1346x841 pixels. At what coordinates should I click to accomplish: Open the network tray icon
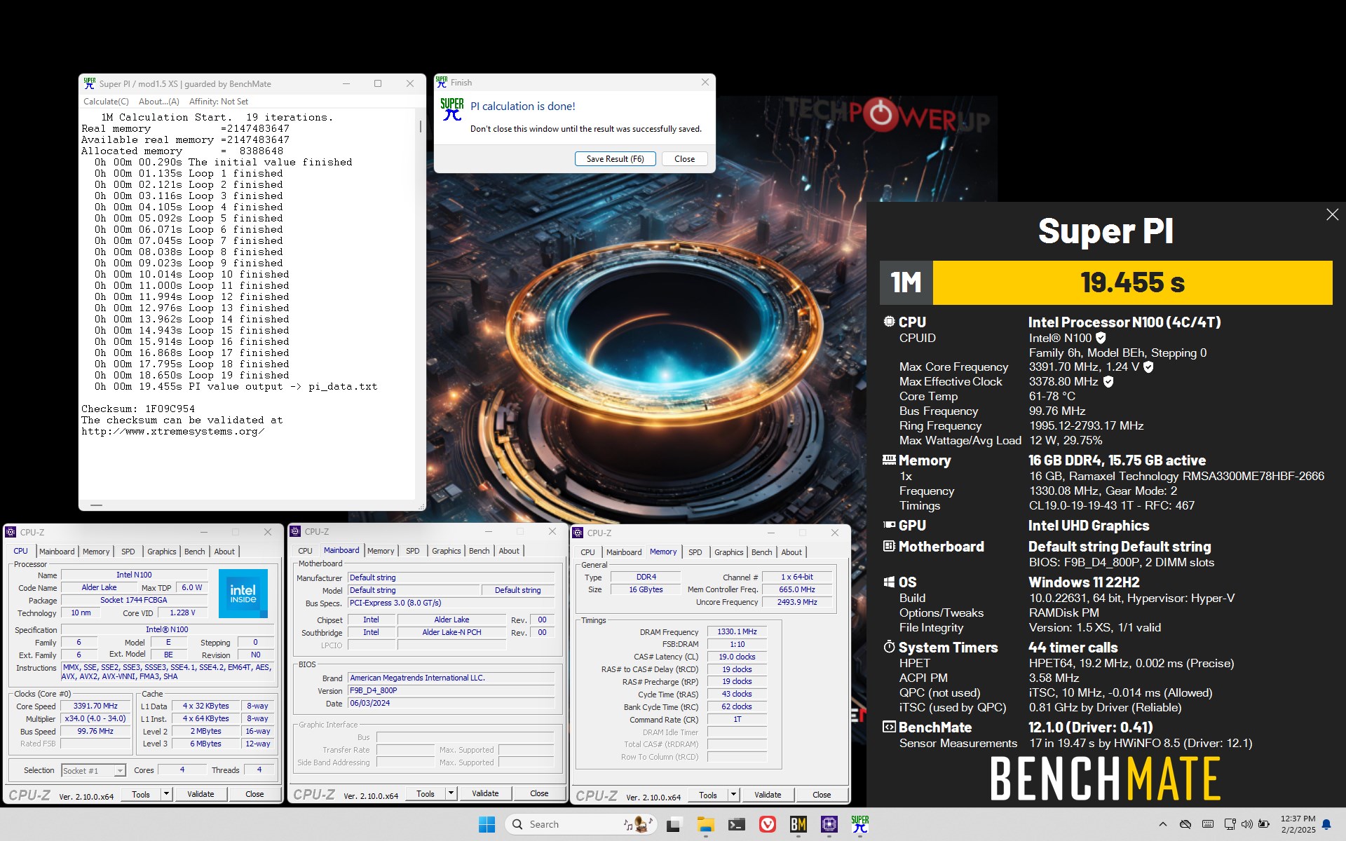(1230, 824)
